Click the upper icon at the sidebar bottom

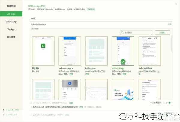(4, 110)
